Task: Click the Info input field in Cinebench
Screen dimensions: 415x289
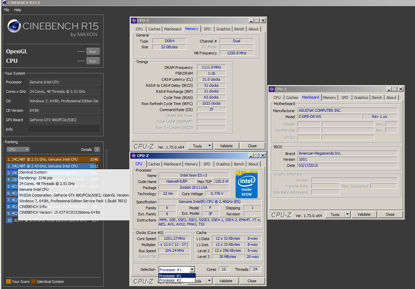Action: click(x=64, y=129)
